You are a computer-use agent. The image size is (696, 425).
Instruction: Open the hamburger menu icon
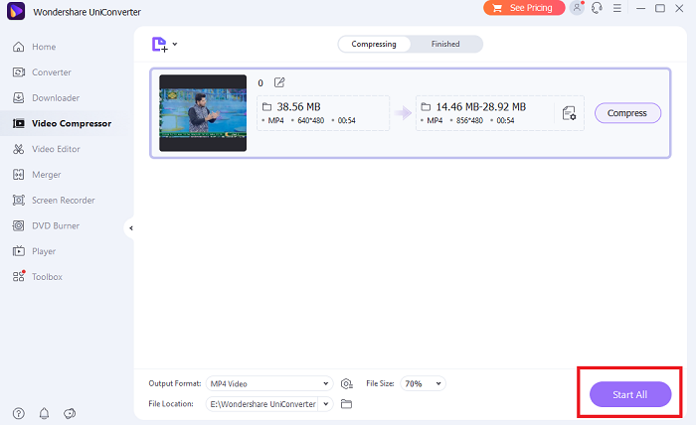617,8
